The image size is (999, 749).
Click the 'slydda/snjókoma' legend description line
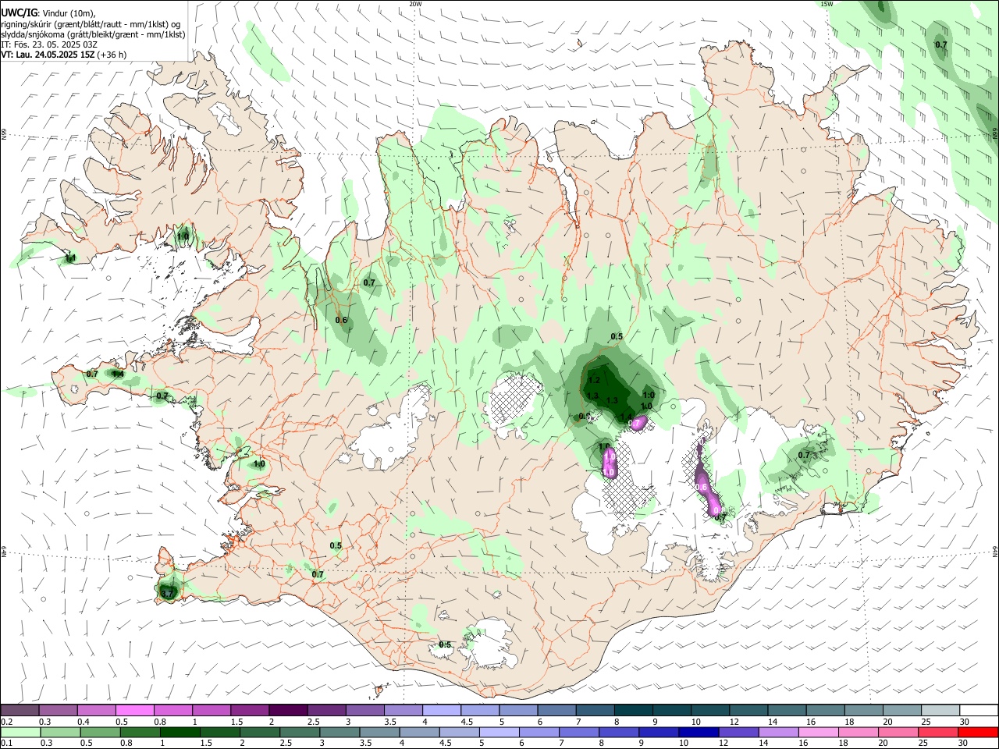(93, 34)
